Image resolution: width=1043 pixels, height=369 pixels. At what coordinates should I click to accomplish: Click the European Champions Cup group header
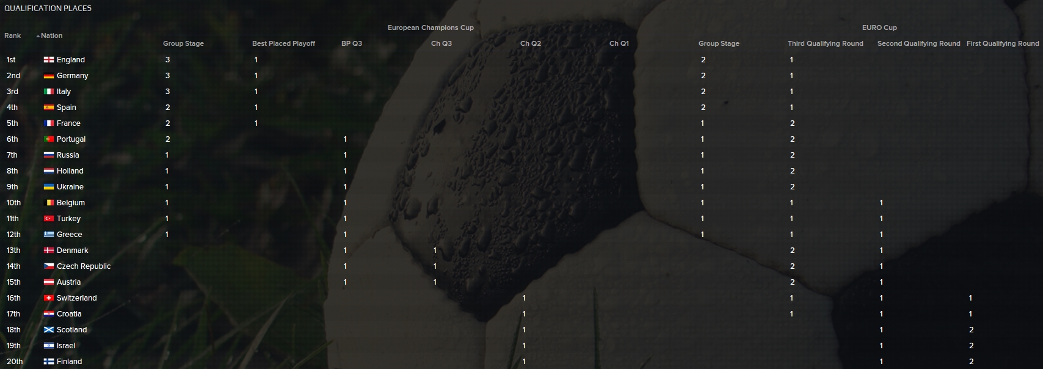(x=431, y=27)
